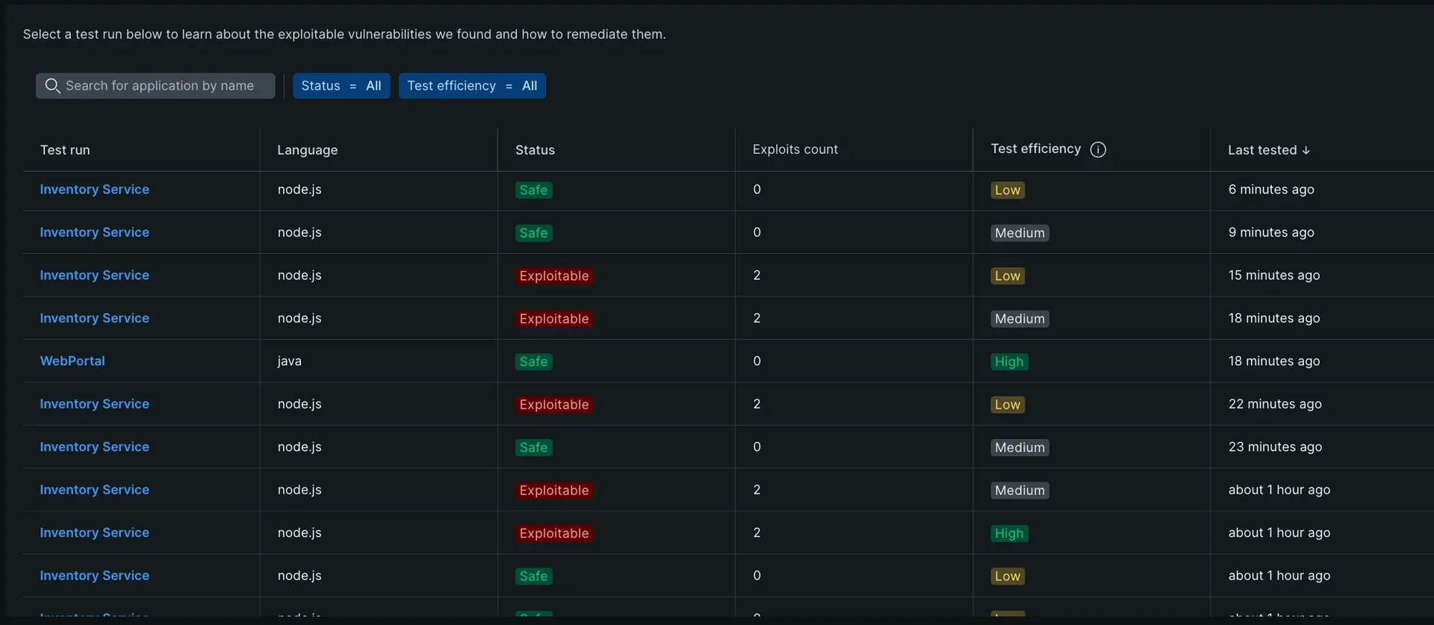1434x625 pixels.
Task: Click the '6 minutes ago' timestamp
Action: [x=1271, y=190]
